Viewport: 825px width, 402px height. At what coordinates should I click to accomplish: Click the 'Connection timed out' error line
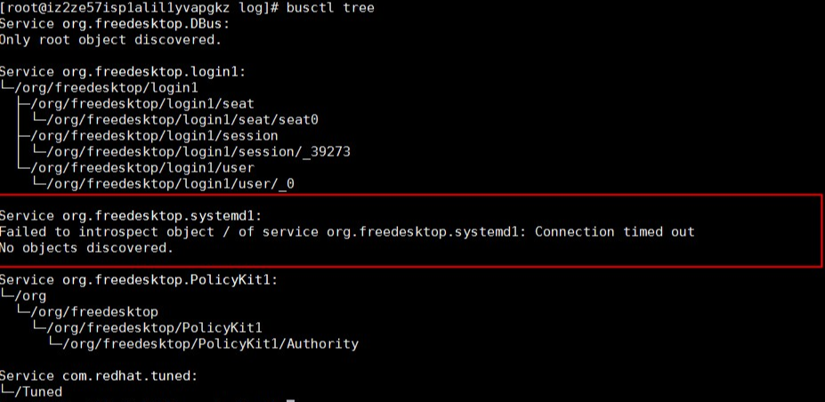point(347,232)
